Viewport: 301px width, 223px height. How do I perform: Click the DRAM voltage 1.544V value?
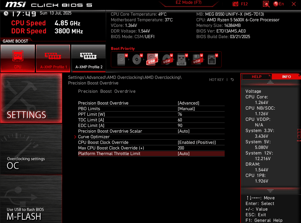(261, 170)
